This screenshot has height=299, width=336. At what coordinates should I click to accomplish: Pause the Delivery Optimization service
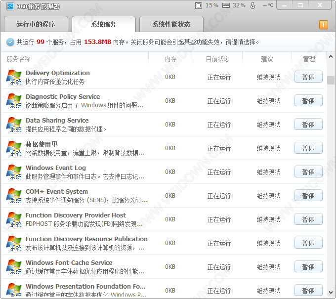click(x=308, y=77)
